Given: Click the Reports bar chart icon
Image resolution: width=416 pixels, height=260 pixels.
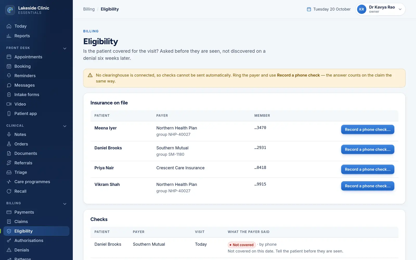Looking at the screenshot, I should tap(9, 36).
